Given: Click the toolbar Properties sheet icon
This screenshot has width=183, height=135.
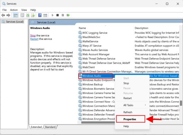Looking at the screenshot, I should (22, 15).
